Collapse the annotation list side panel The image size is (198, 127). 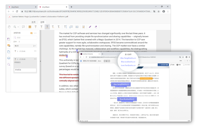(x=40, y=62)
